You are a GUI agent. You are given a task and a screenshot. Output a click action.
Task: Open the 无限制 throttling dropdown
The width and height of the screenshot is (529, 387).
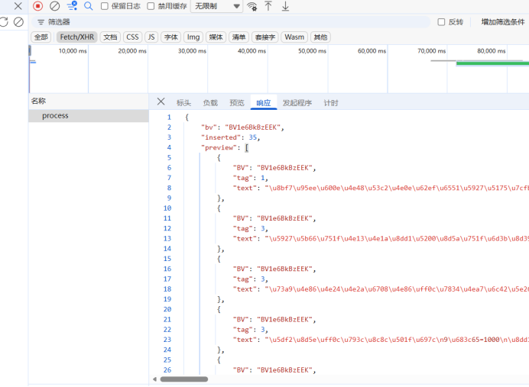click(216, 6)
